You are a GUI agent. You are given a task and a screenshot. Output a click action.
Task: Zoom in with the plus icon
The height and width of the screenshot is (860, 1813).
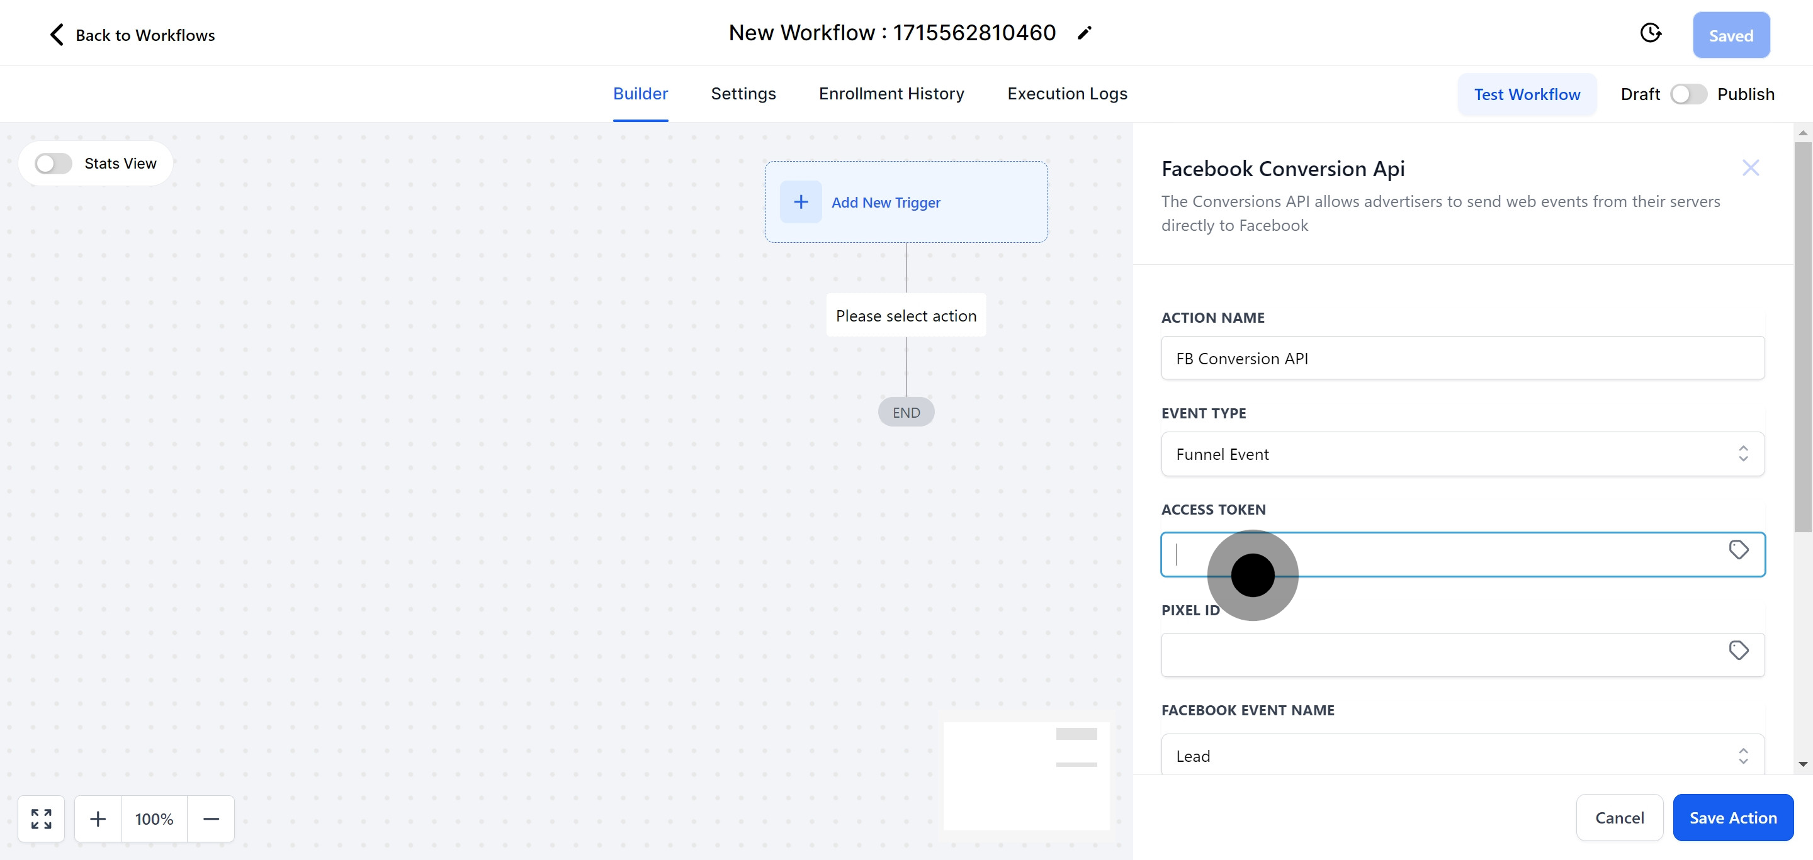coord(98,818)
